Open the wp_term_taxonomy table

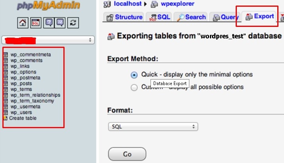[32, 101]
